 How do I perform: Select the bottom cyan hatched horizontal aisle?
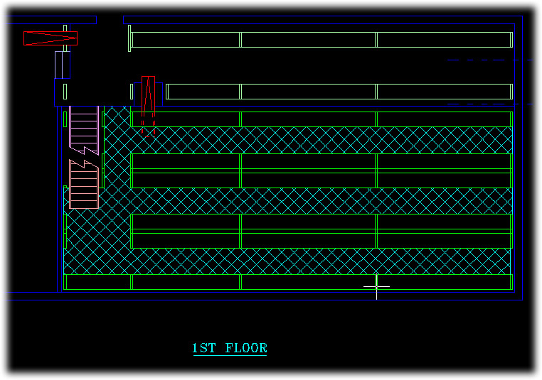(x=320, y=261)
